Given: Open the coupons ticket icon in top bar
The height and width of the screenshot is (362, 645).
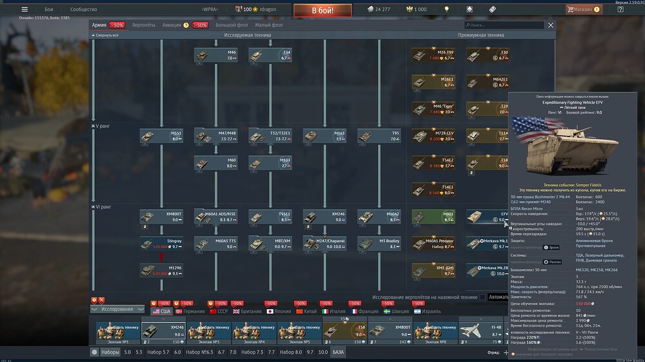Looking at the screenshot, I should point(492,9).
